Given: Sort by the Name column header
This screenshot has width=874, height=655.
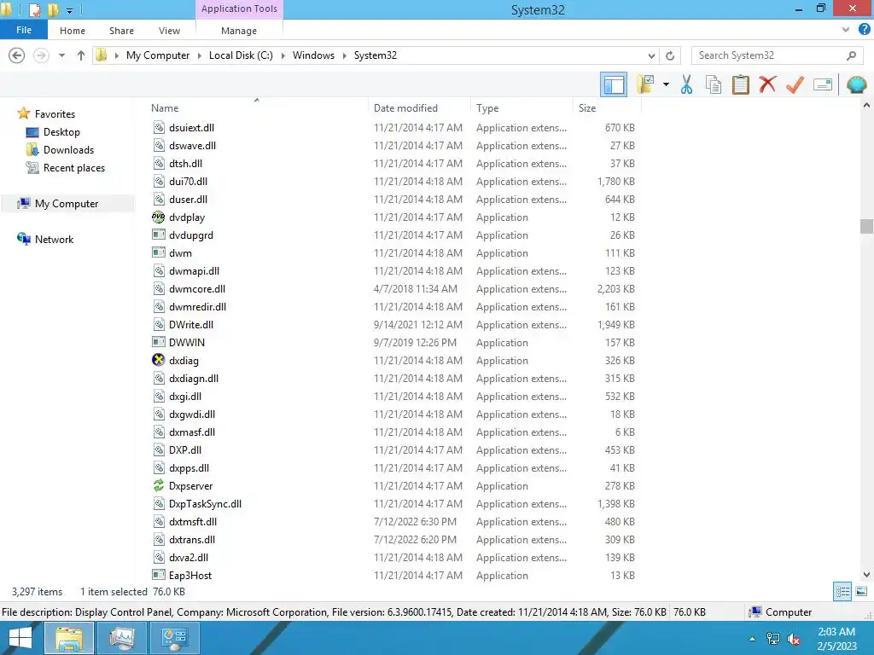Looking at the screenshot, I should (x=165, y=108).
